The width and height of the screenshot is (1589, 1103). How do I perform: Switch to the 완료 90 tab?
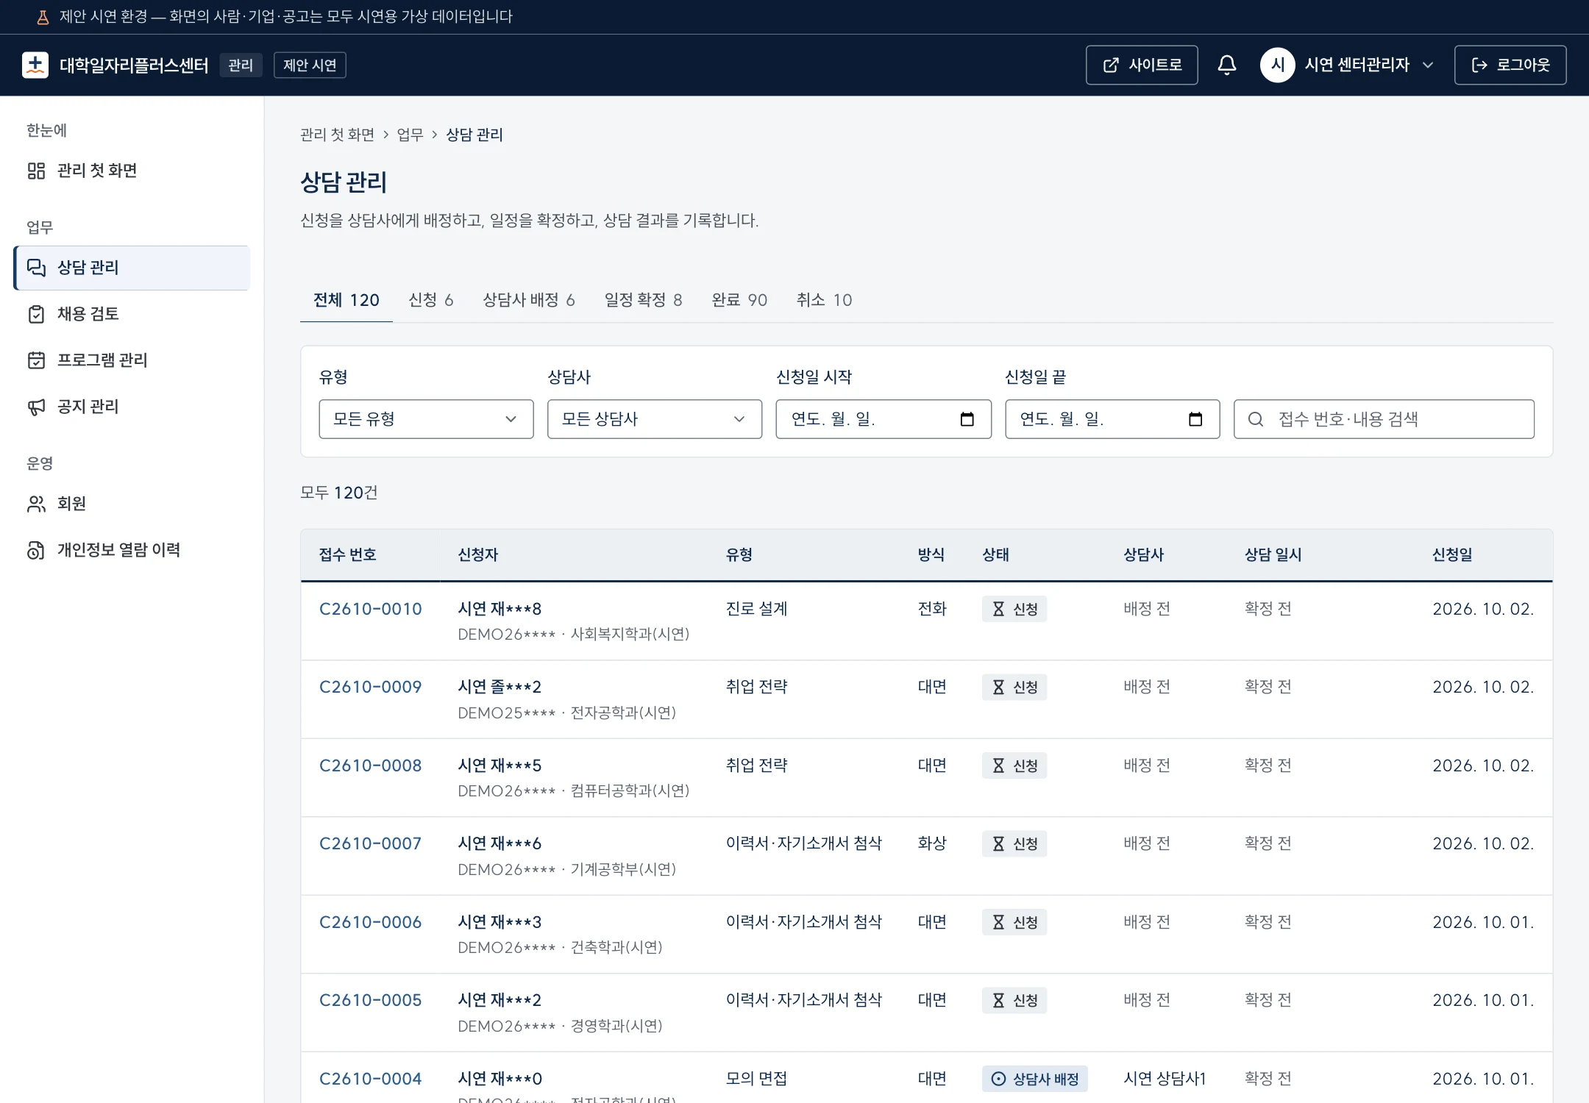tap(739, 300)
